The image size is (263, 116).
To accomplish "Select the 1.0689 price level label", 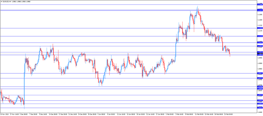I will (260, 89).
